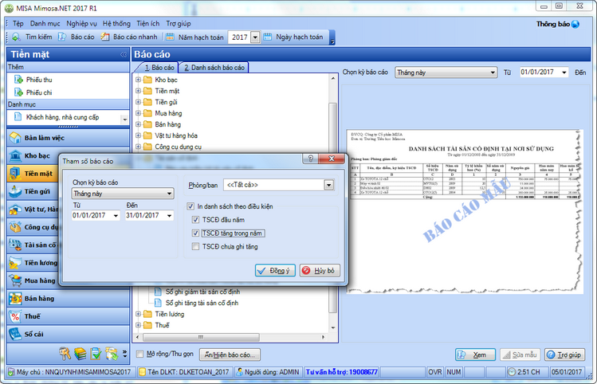The width and height of the screenshot is (597, 384).
Task: Click the report sample preview thumbnail
Action: coord(465,212)
